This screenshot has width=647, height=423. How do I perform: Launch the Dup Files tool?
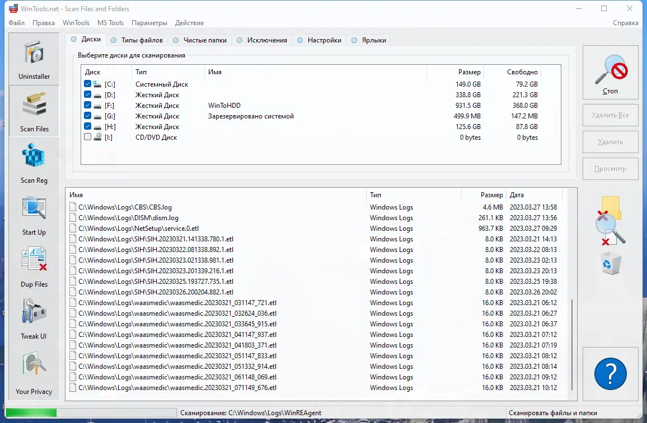(34, 267)
